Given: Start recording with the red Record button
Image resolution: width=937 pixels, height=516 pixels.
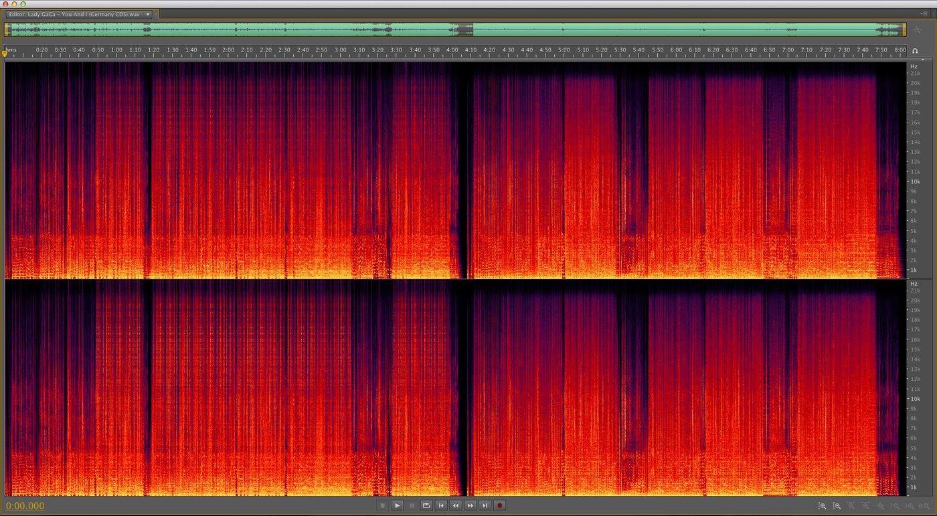Looking at the screenshot, I should 500,506.
